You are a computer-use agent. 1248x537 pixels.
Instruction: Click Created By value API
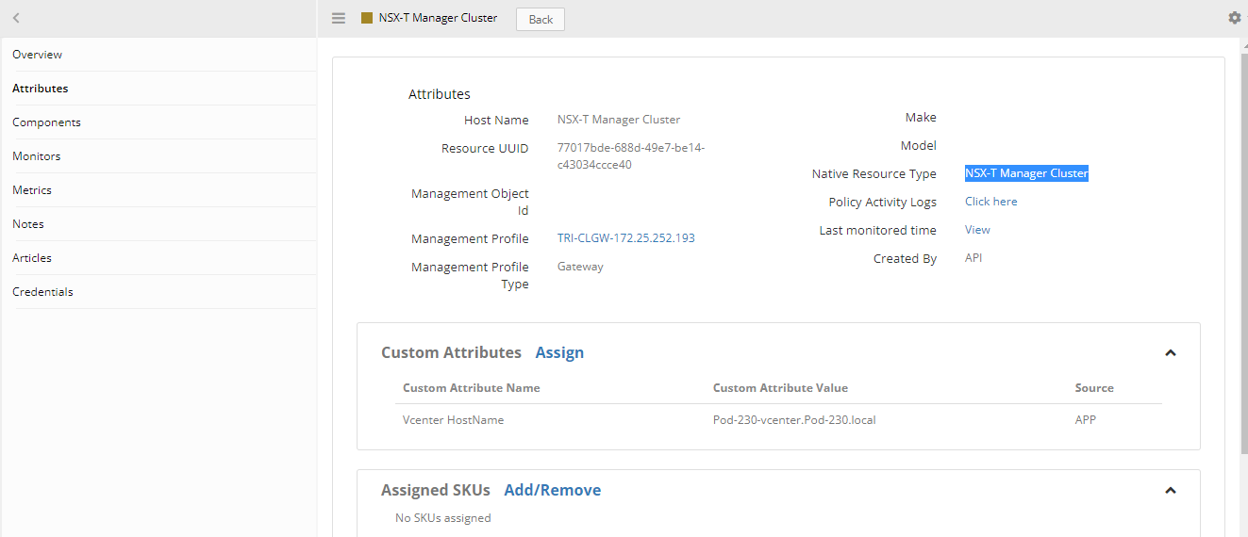pyautogui.click(x=973, y=258)
